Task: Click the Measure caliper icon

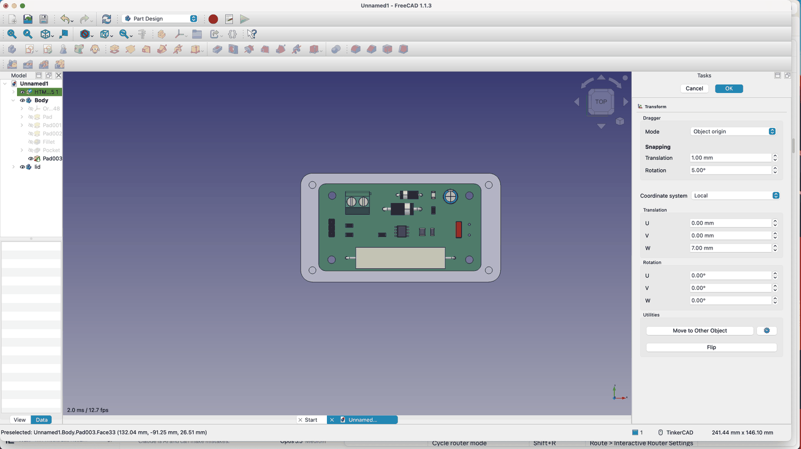Action: (142, 34)
